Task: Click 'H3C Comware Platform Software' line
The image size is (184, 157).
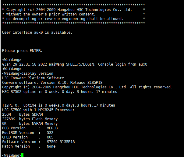Action: coord(33,78)
